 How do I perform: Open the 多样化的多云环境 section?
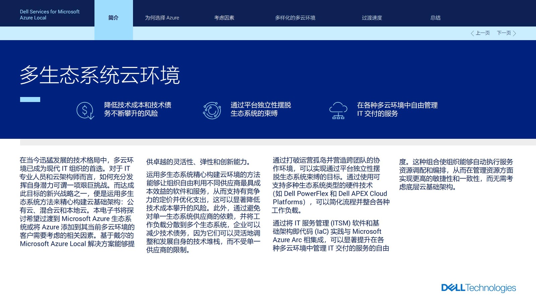(295, 18)
